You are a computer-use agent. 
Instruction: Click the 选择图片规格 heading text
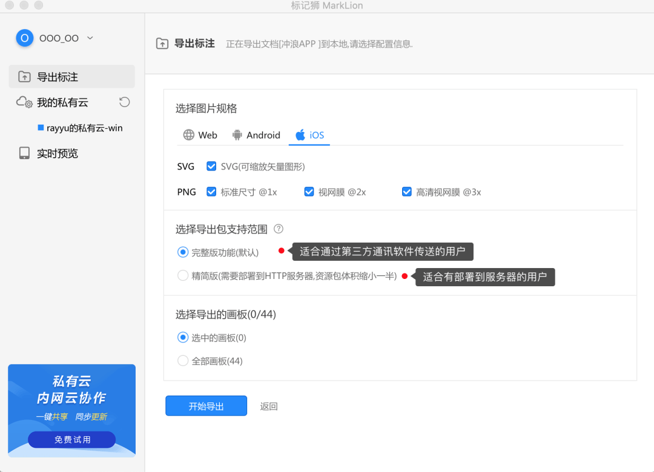pyautogui.click(x=206, y=108)
